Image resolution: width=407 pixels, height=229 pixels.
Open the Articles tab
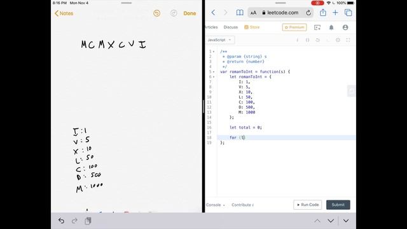pyautogui.click(x=211, y=27)
